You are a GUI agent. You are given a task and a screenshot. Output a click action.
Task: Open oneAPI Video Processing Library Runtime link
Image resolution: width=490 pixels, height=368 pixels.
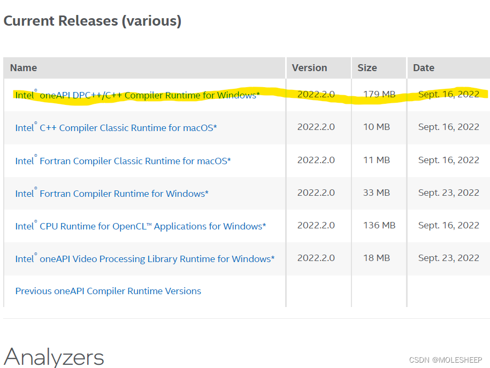coord(144,259)
